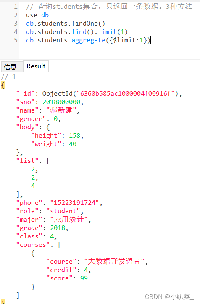Click the "// 1" result comment
The image size is (200, 304).
(8, 77)
